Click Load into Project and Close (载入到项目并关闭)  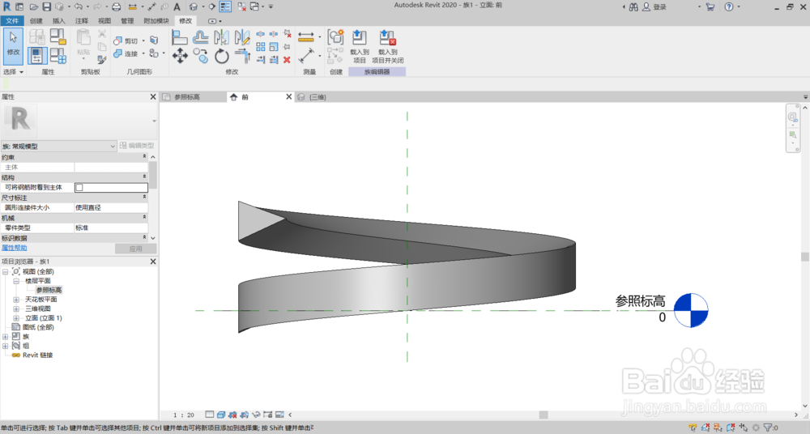point(387,46)
